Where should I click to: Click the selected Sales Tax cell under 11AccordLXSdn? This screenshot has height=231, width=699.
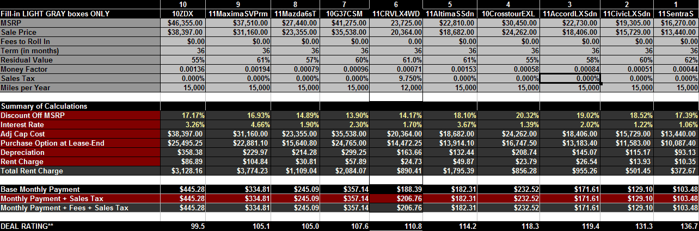(x=571, y=78)
